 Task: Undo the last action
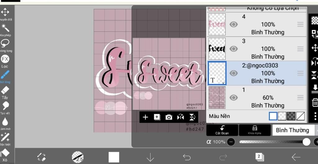187,157
